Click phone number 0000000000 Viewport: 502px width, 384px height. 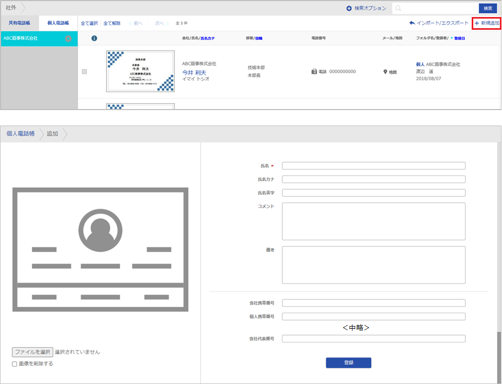point(342,71)
